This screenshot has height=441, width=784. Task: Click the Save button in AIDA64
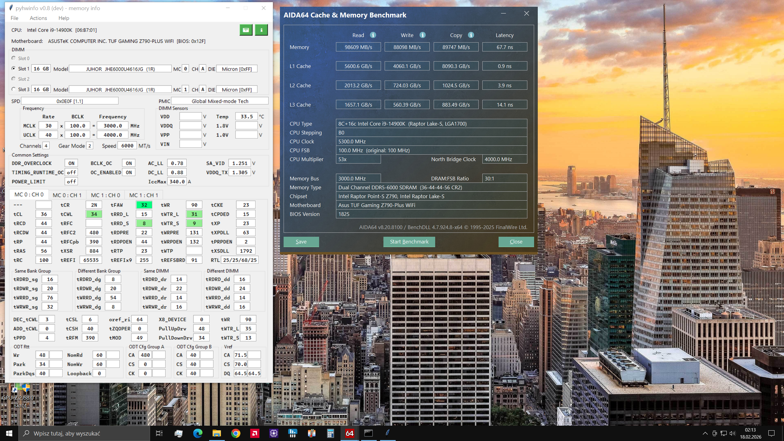(301, 242)
